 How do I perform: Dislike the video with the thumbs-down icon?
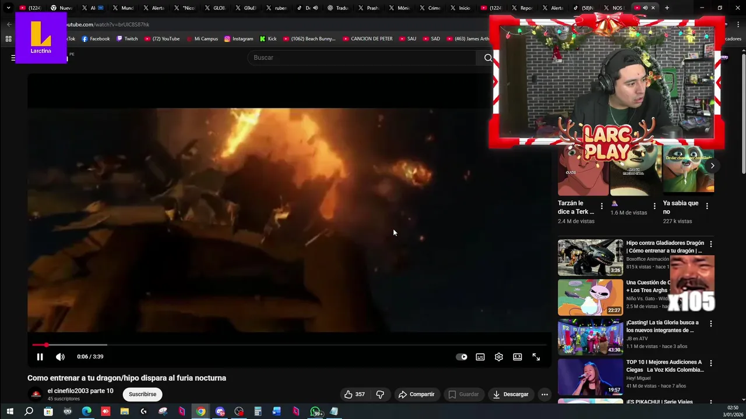click(x=380, y=394)
